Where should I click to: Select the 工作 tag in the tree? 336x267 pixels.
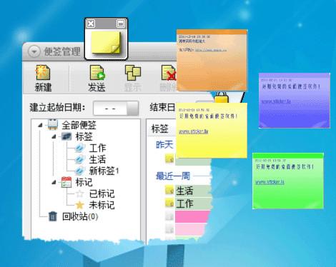tap(97, 148)
